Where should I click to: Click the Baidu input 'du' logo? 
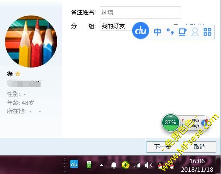click(x=141, y=30)
